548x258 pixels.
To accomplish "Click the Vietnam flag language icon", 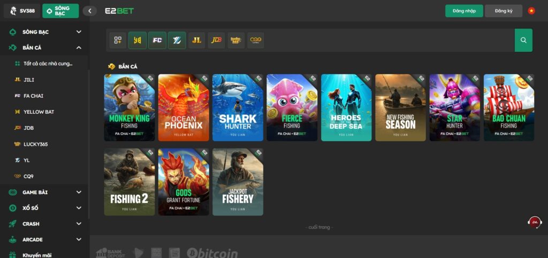I will pos(531,11).
